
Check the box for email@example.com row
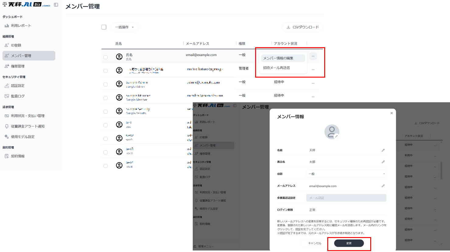106,57
